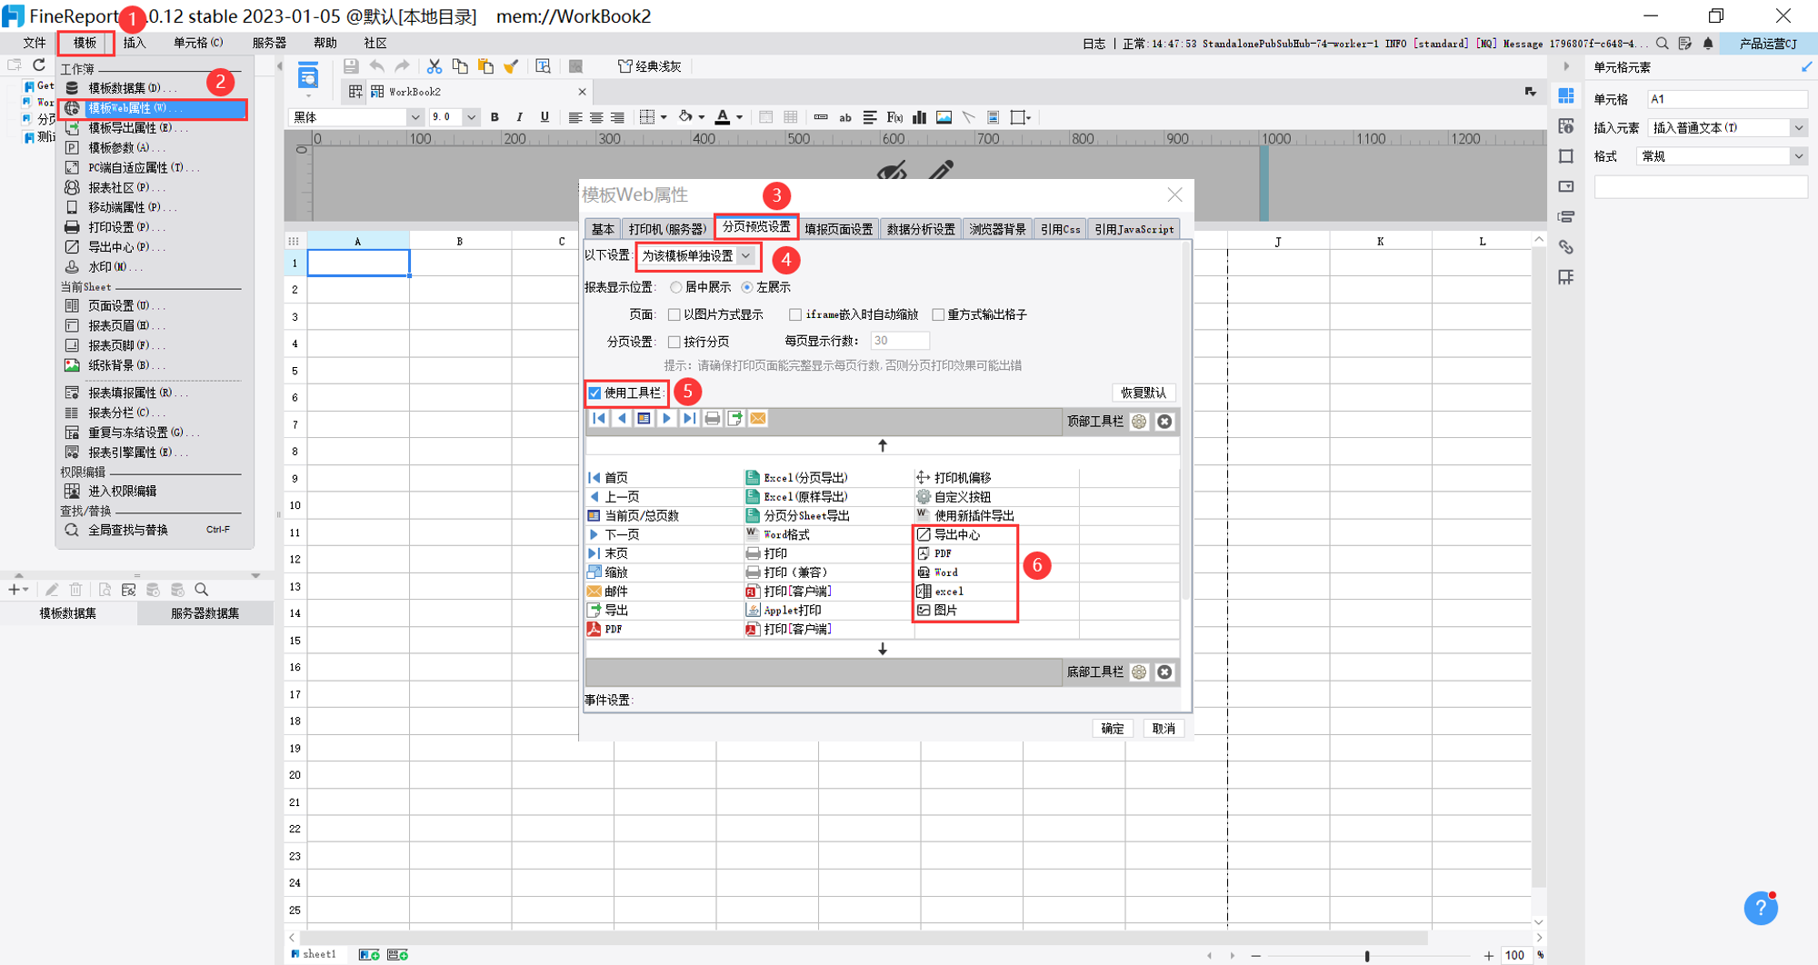Click the insert chart bar icon
The height and width of the screenshot is (965, 1818).
click(x=920, y=117)
